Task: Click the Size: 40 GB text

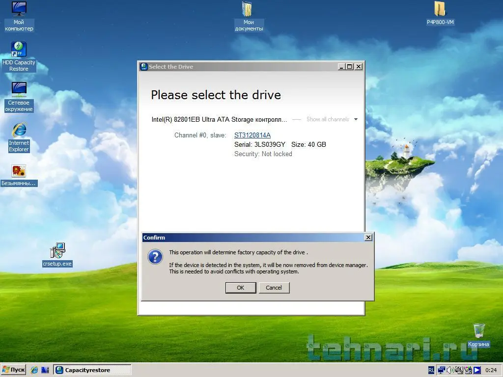Action: 308,144
